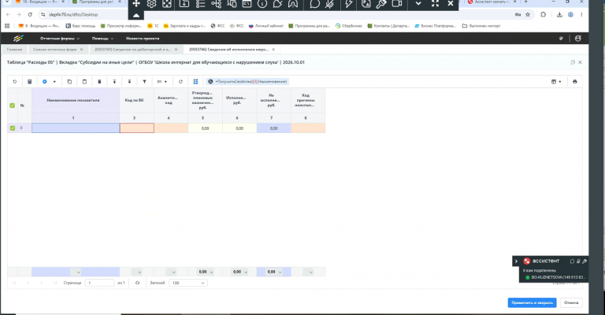Open the Барс помощь bookmark
The height and width of the screenshot is (315, 605).
click(x=80, y=26)
